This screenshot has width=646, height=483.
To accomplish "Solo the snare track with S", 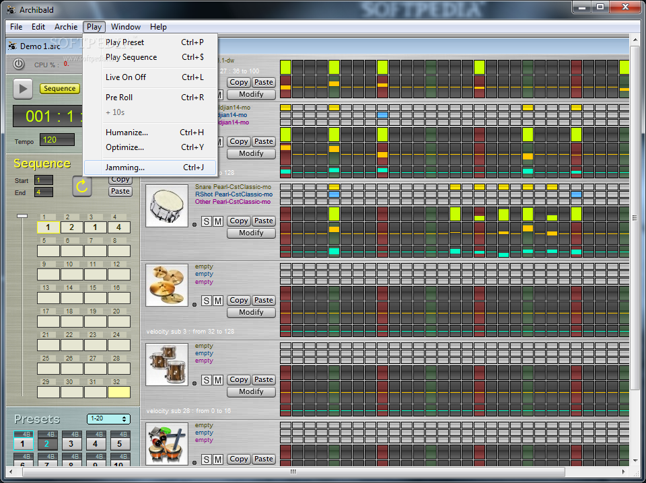I will (207, 221).
